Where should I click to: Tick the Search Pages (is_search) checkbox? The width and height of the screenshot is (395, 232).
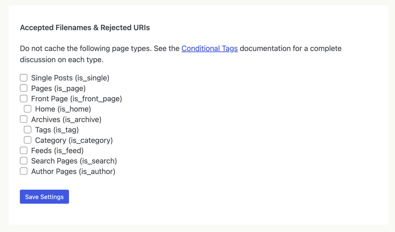click(x=23, y=160)
